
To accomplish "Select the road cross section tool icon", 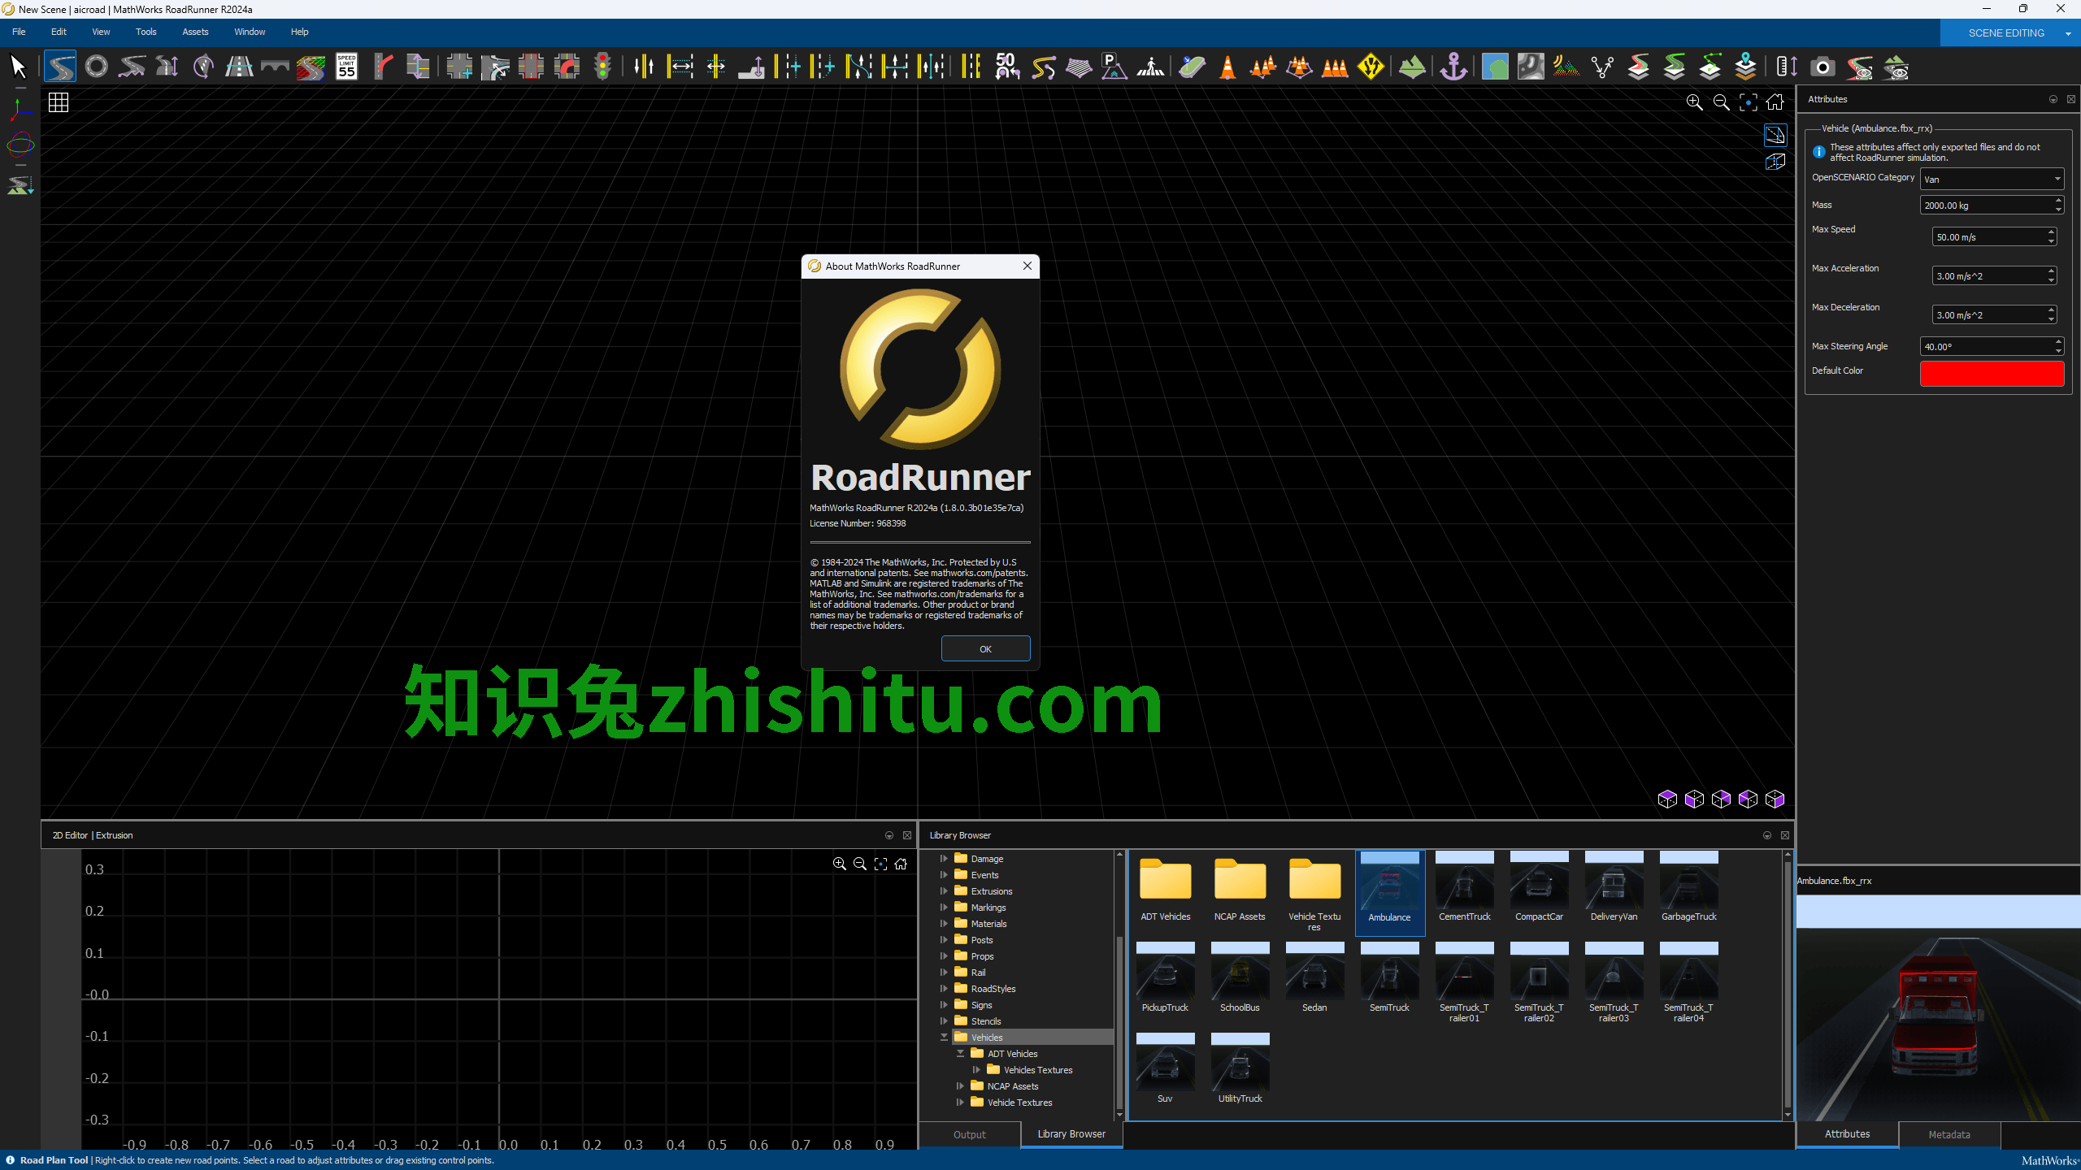I will pos(239,67).
